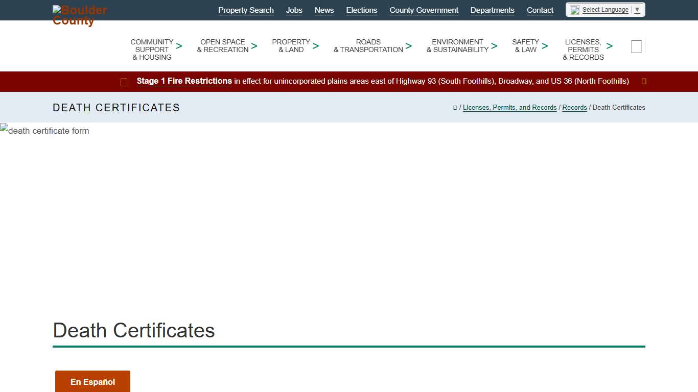Image resolution: width=698 pixels, height=392 pixels.
Task: Open the search icon in main navigation
Action: tap(636, 46)
